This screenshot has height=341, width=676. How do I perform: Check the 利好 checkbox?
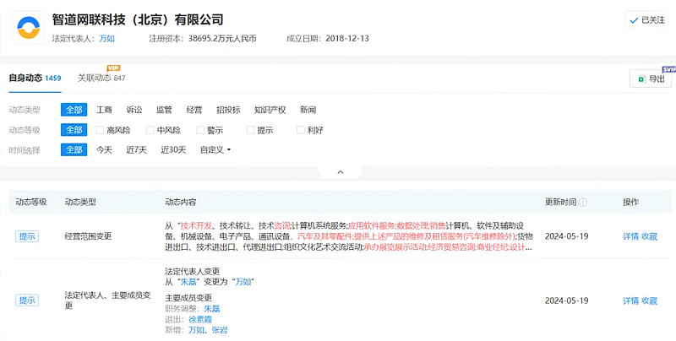pyautogui.click(x=301, y=130)
